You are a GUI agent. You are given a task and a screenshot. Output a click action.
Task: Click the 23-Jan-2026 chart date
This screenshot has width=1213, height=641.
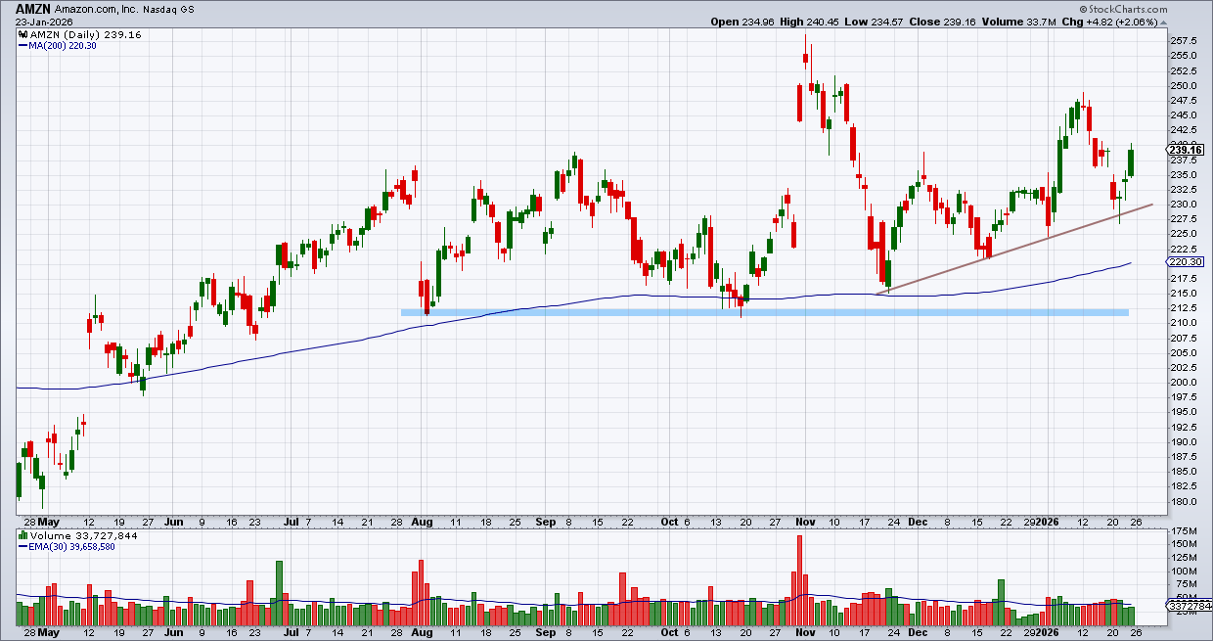click(x=44, y=22)
